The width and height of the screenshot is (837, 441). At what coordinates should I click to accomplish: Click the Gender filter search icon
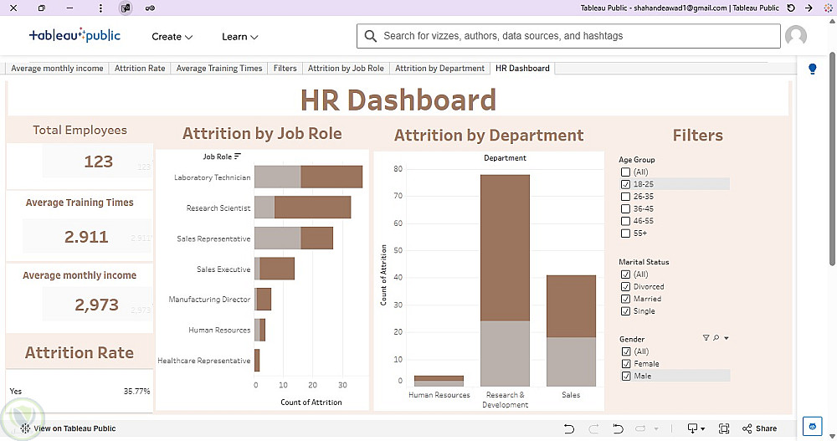click(x=716, y=338)
